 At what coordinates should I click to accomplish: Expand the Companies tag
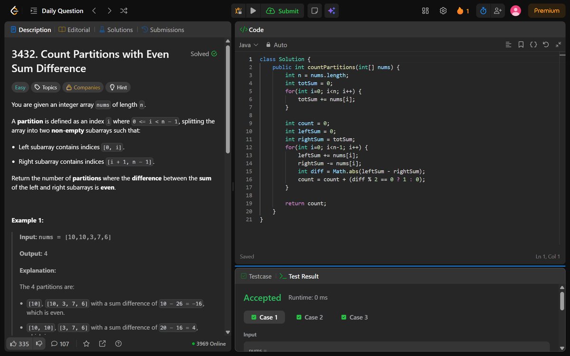[x=83, y=87]
